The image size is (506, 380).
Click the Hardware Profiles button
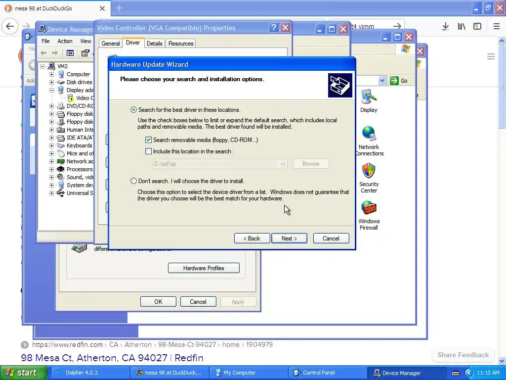tap(204, 268)
